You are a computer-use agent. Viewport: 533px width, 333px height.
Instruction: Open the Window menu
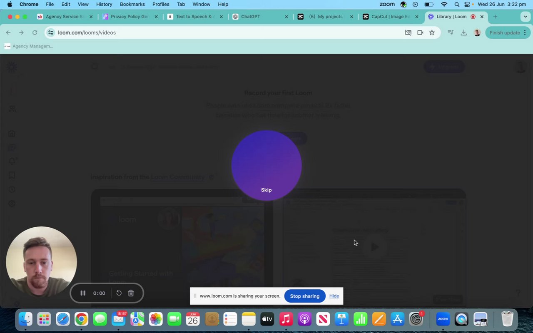click(x=201, y=4)
